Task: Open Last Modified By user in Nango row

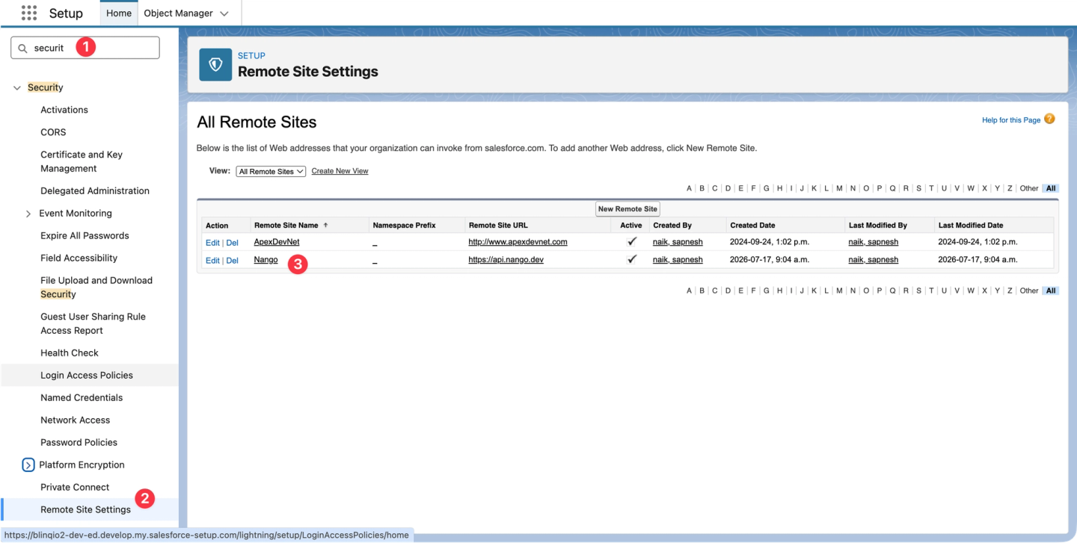Action: [x=873, y=260]
